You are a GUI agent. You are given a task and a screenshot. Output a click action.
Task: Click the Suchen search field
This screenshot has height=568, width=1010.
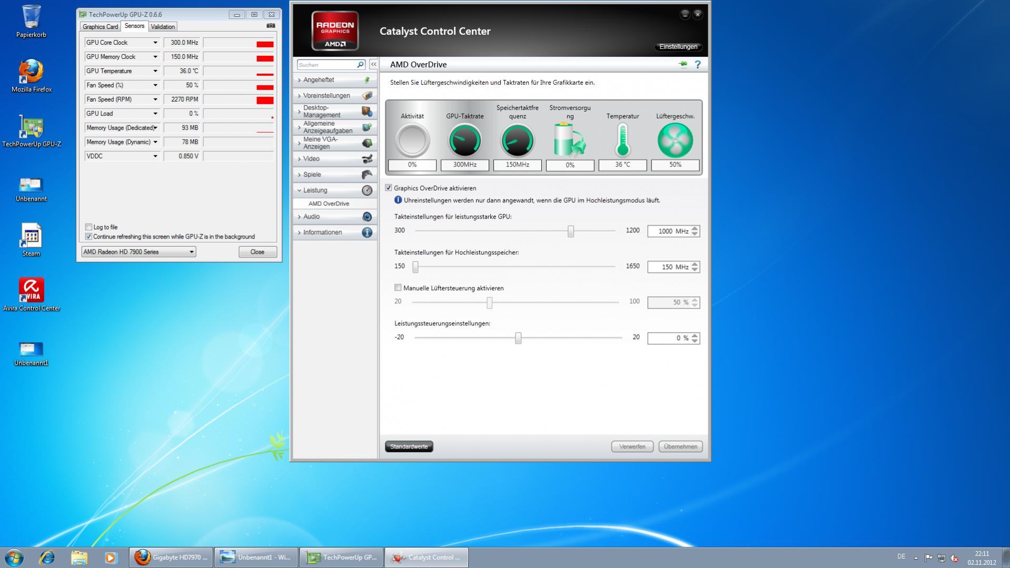coord(327,65)
